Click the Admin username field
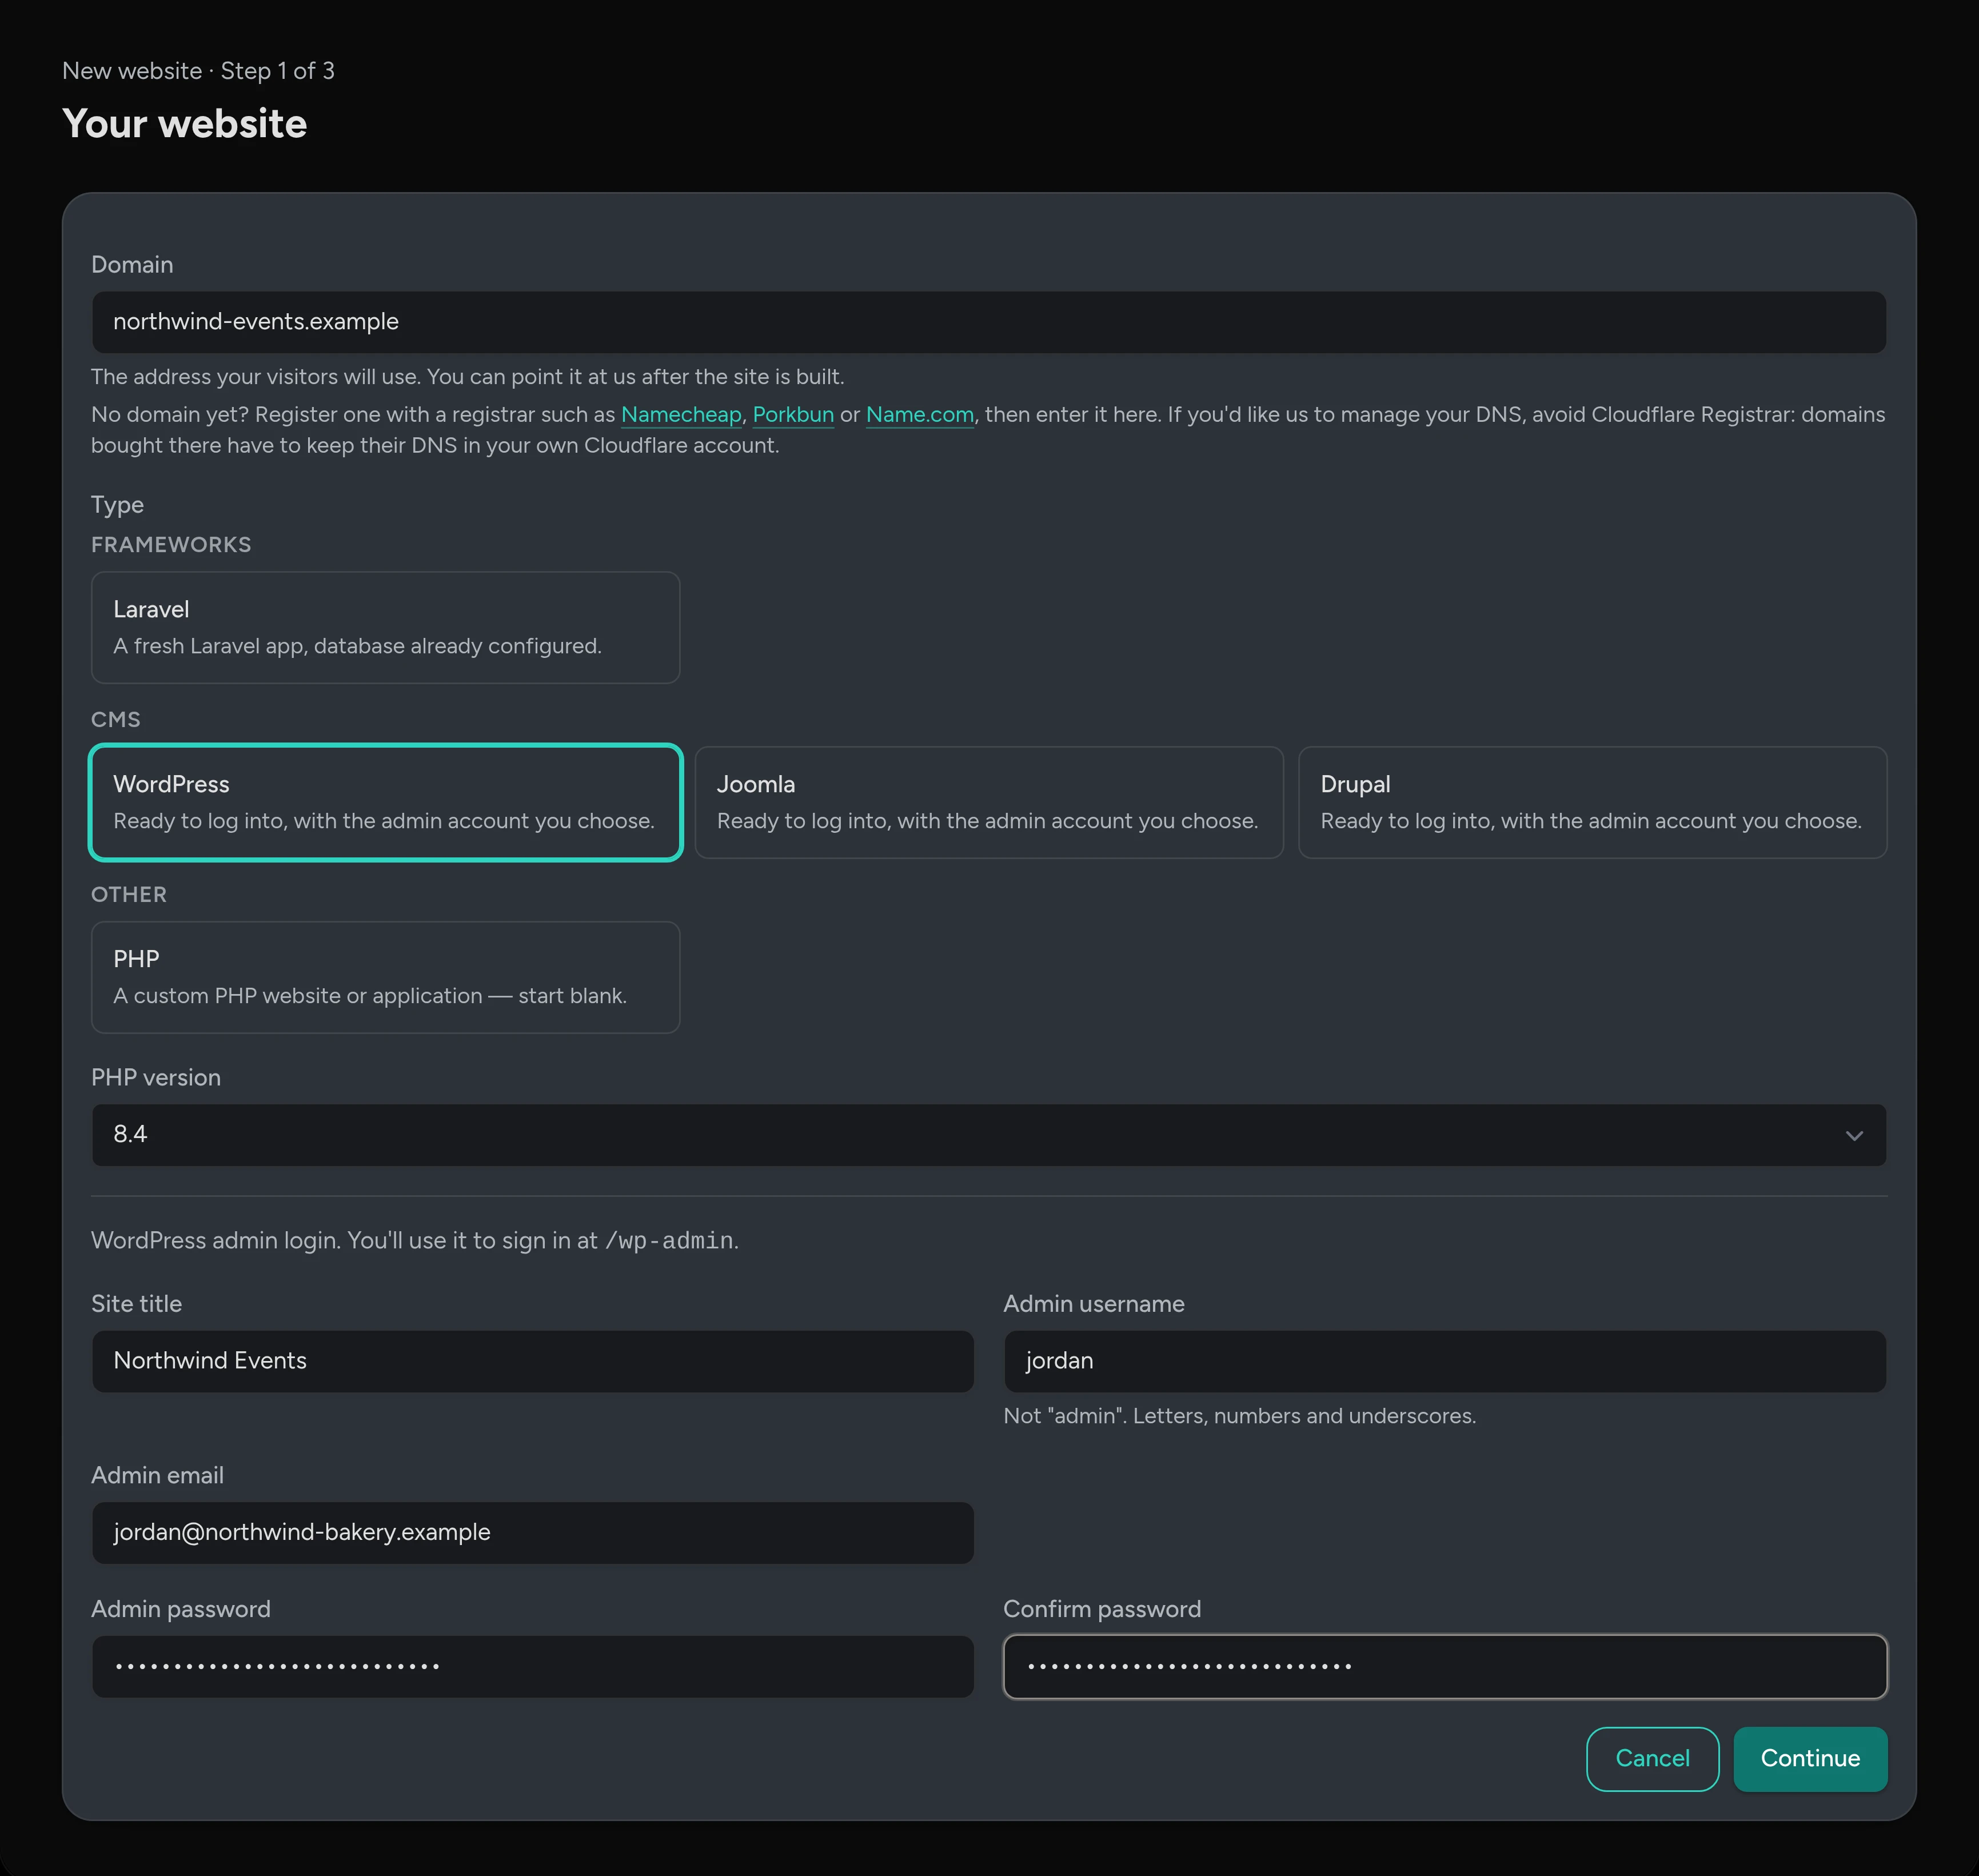The width and height of the screenshot is (1979, 1876). pos(1445,1361)
